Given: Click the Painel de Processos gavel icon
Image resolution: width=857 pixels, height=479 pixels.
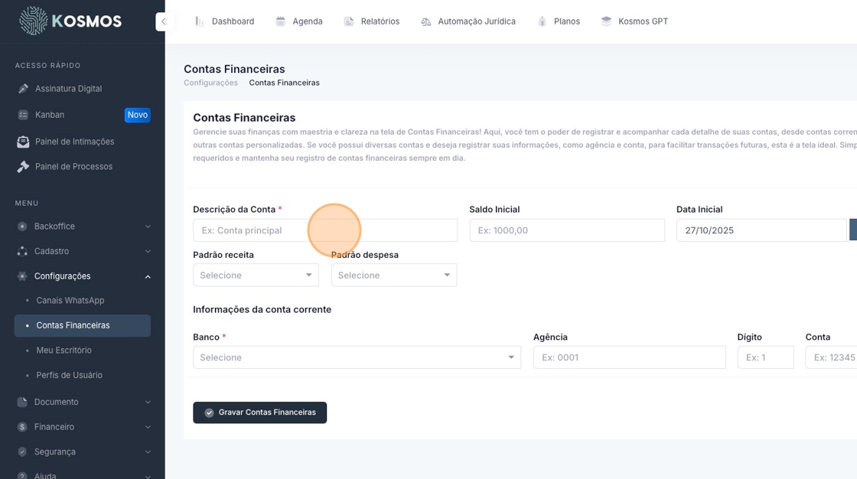Looking at the screenshot, I should click(x=23, y=167).
